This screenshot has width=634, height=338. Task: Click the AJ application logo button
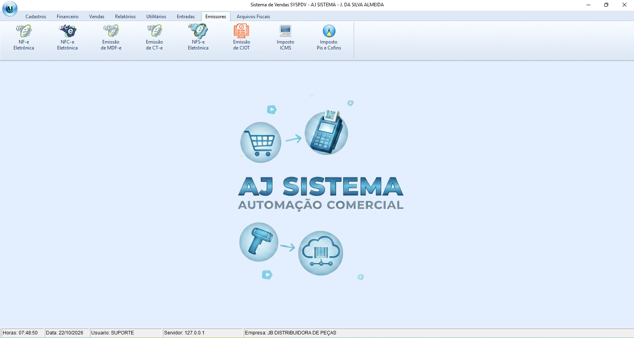[x=10, y=9]
